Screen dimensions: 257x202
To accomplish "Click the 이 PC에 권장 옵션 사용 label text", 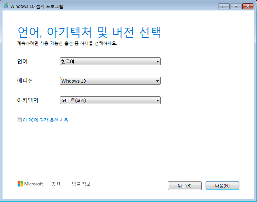I will [46, 120].
